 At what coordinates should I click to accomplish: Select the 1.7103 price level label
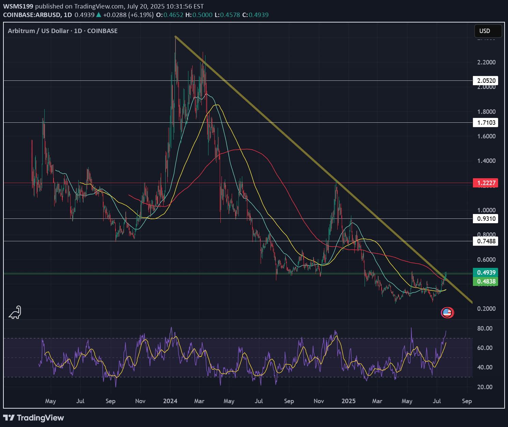pyautogui.click(x=486, y=123)
